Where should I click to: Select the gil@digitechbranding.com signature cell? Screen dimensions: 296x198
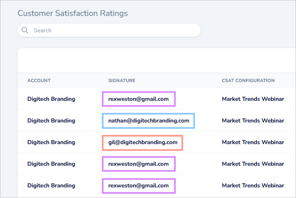[143, 142]
